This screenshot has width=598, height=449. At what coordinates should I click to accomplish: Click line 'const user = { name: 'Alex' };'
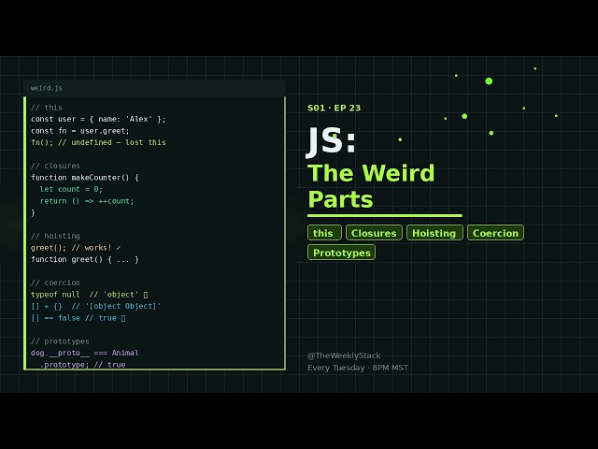(98, 119)
